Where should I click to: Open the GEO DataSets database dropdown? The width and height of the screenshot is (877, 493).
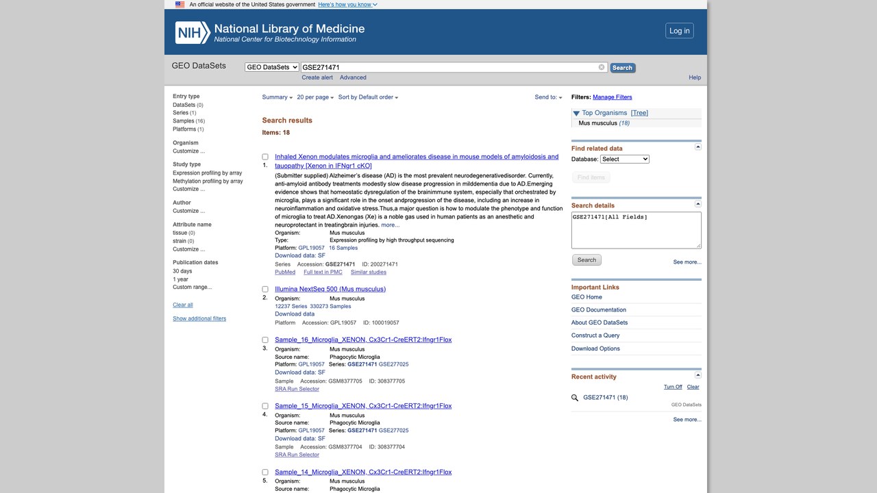click(x=272, y=67)
